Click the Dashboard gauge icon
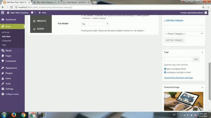211x118 pixels. tap(3, 20)
